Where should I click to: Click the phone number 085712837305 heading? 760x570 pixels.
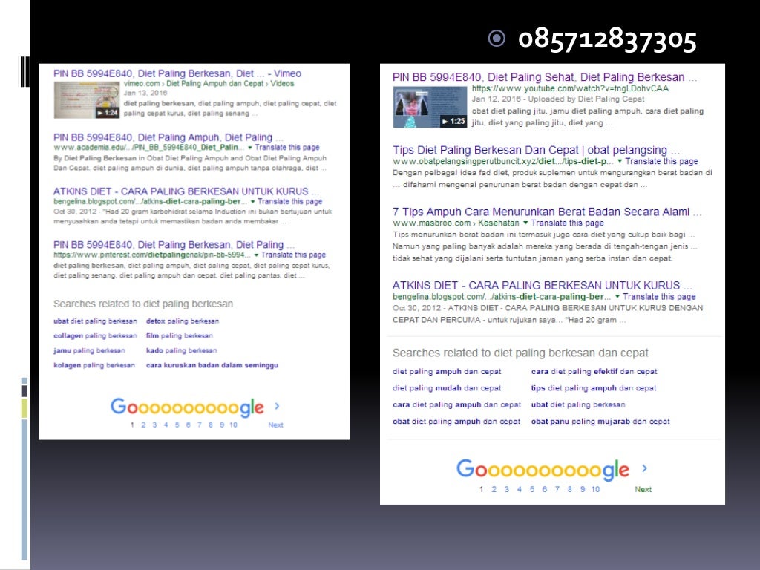coord(607,39)
